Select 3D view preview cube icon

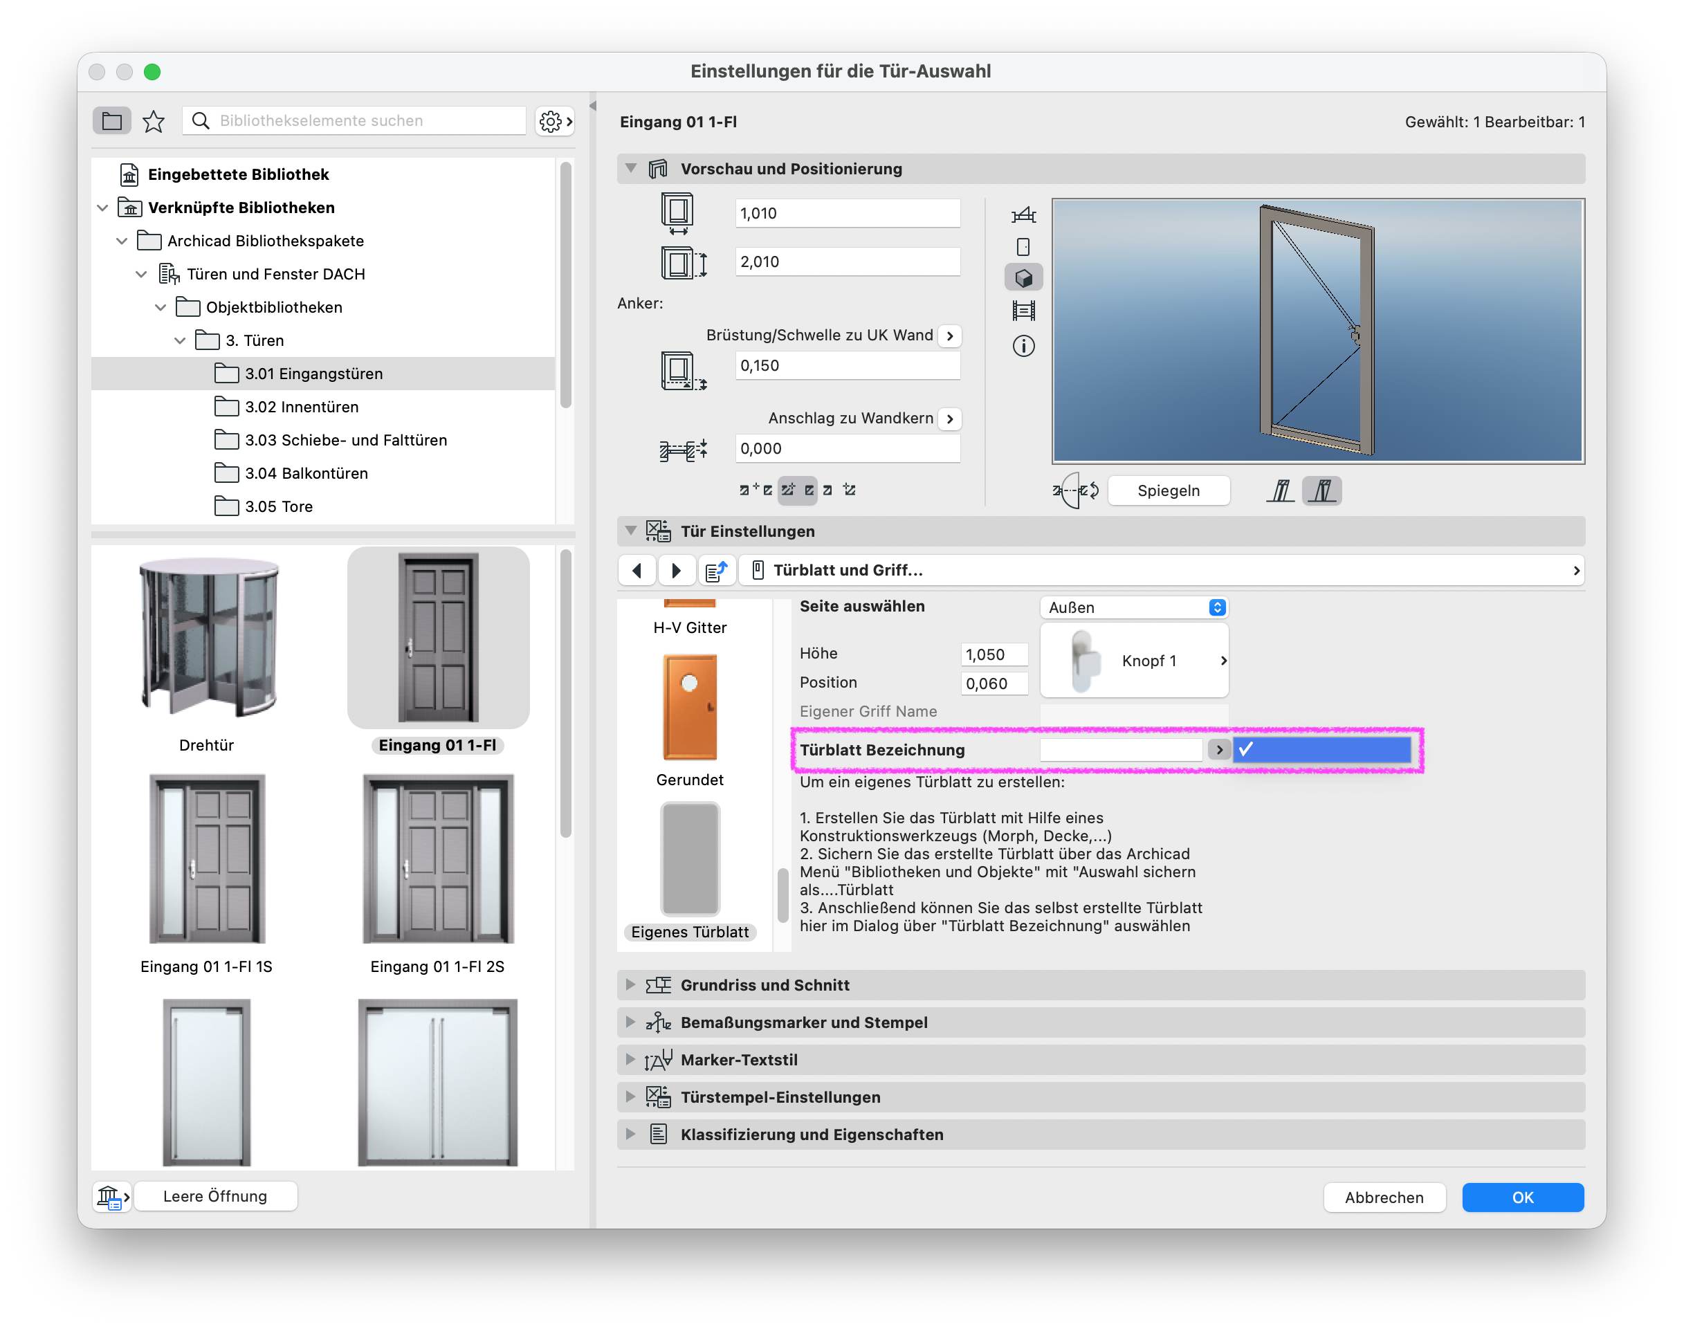click(x=1023, y=278)
